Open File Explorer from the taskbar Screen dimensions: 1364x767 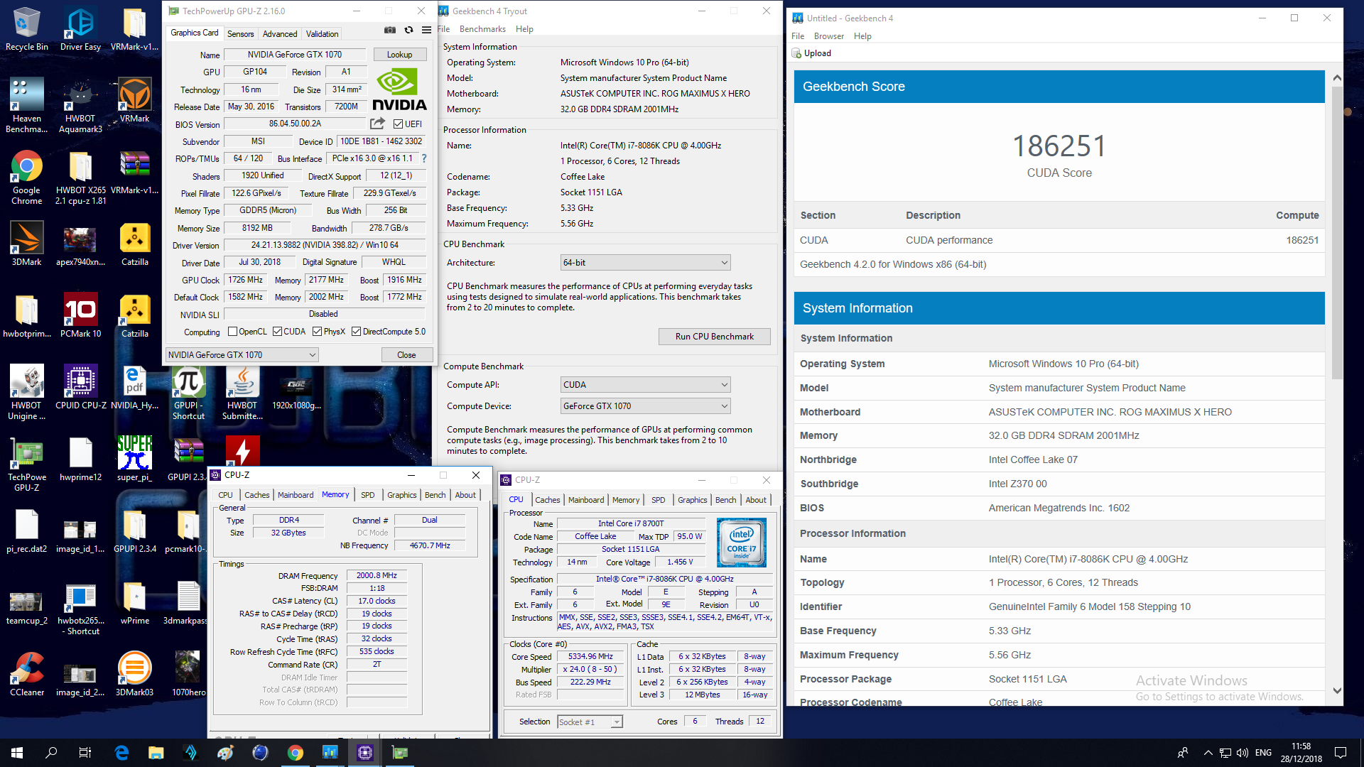point(156,753)
